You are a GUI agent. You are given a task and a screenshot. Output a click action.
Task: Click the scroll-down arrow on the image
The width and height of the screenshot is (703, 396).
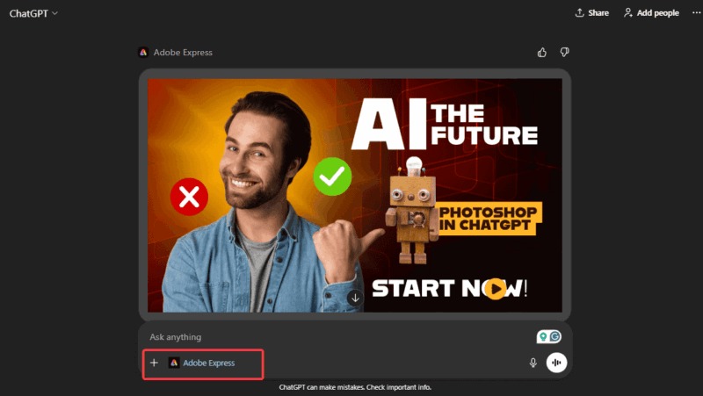click(x=355, y=298)
